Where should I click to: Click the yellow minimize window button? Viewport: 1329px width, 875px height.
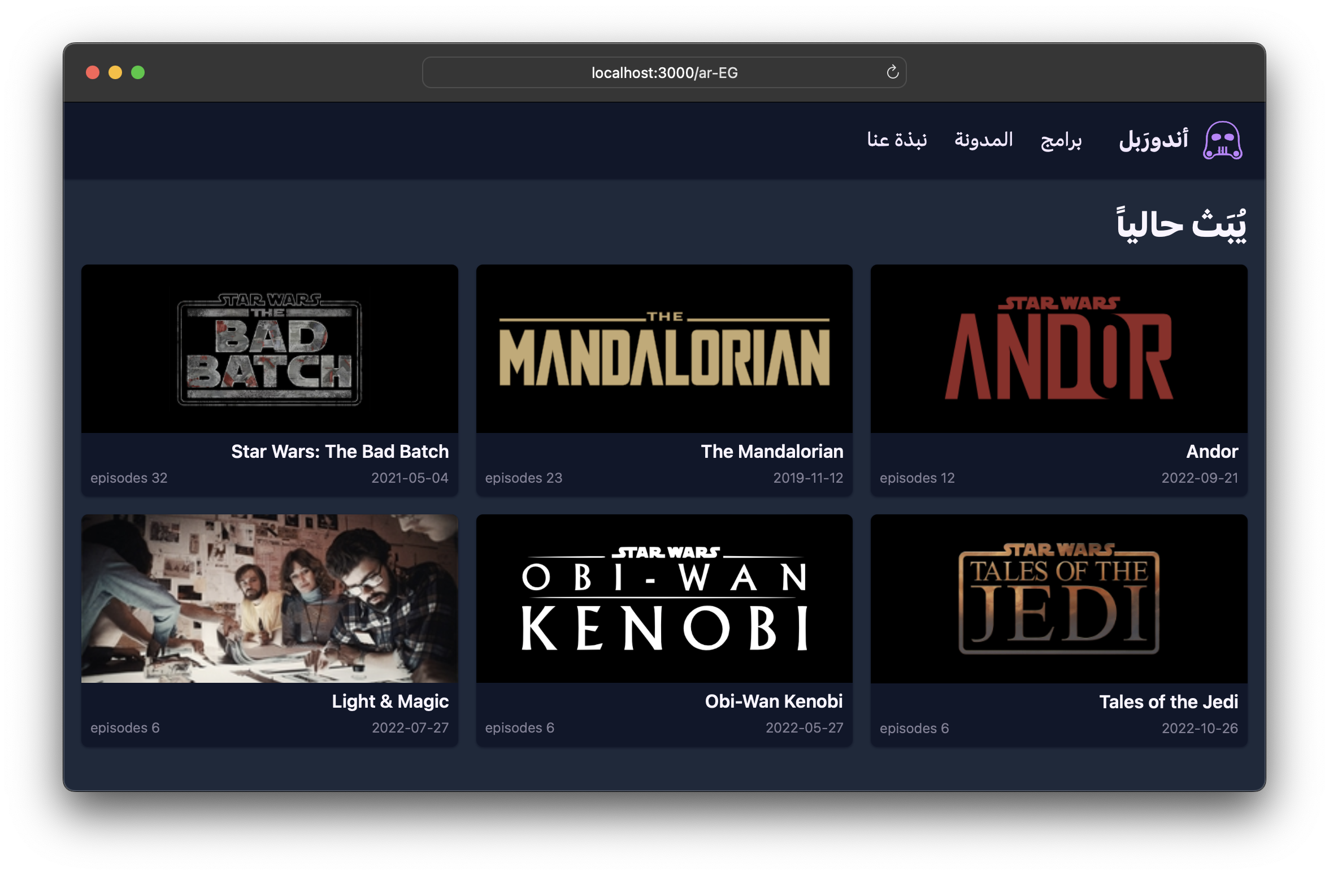[115, 72]
